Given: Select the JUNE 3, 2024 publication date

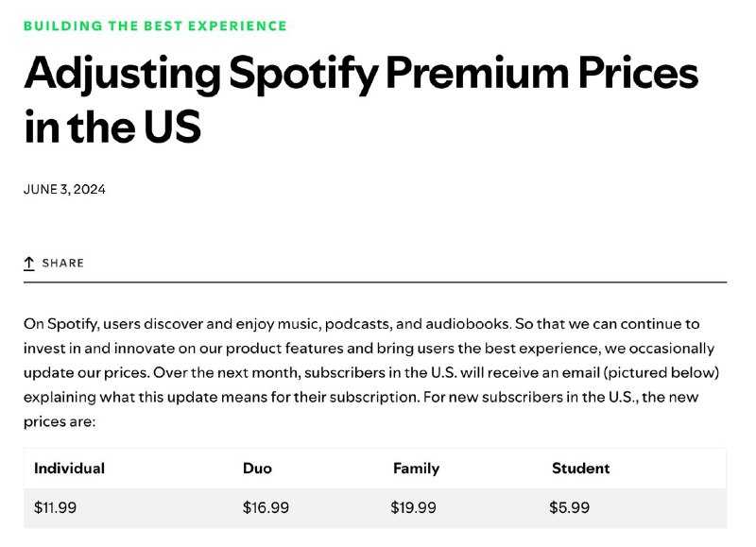Looking at the screenshot, I should point(64,189).
